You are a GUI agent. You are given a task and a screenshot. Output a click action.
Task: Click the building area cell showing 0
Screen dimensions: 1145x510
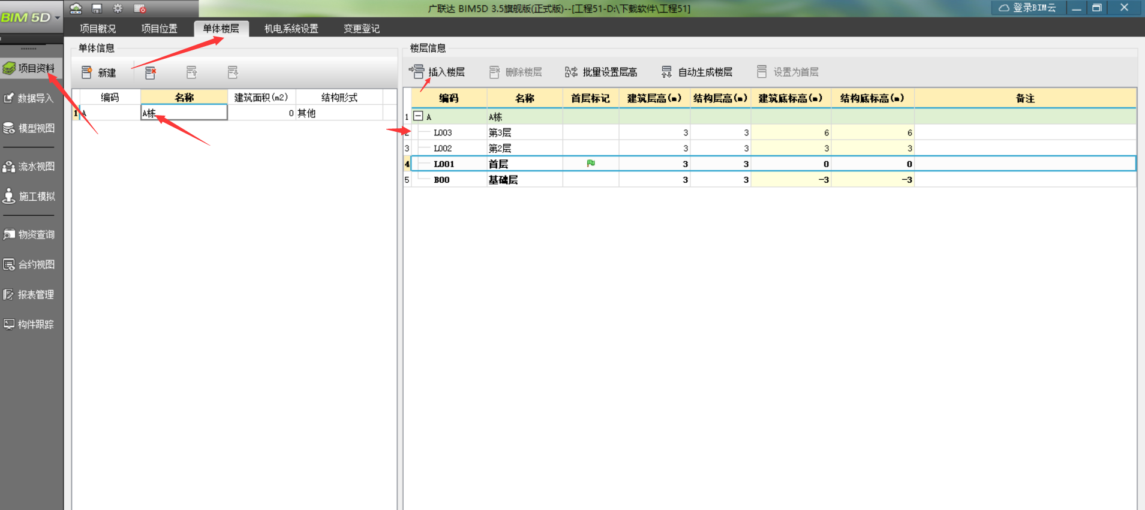tap(262, 113)
